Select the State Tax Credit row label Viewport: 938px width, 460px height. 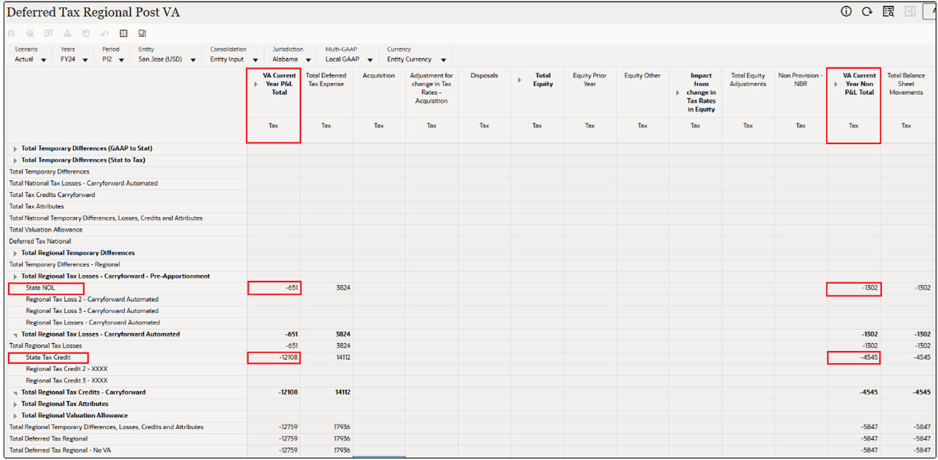(x=48, y=357)
